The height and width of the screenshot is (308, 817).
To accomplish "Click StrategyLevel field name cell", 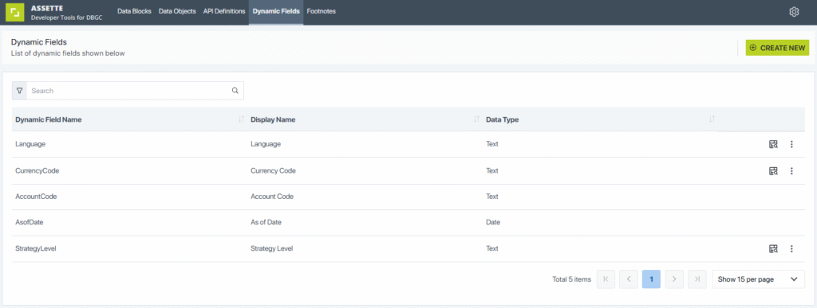I will coord(35,249).
